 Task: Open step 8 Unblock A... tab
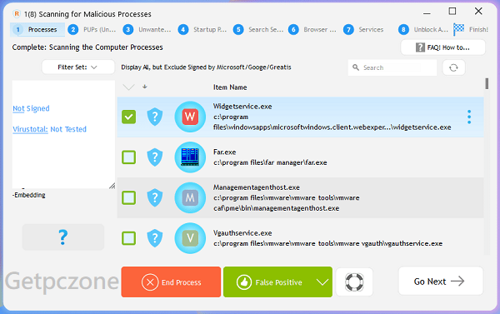pos(423,30)
